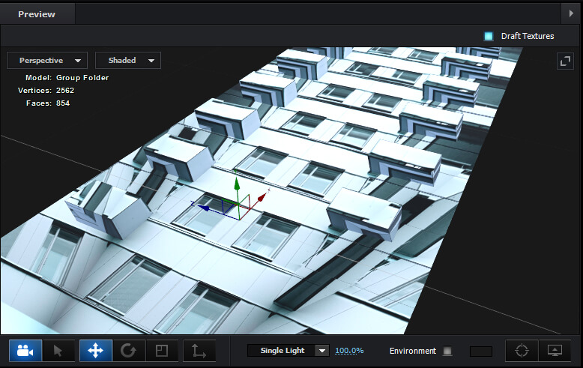Open the Perspective view dropdown

47,60
